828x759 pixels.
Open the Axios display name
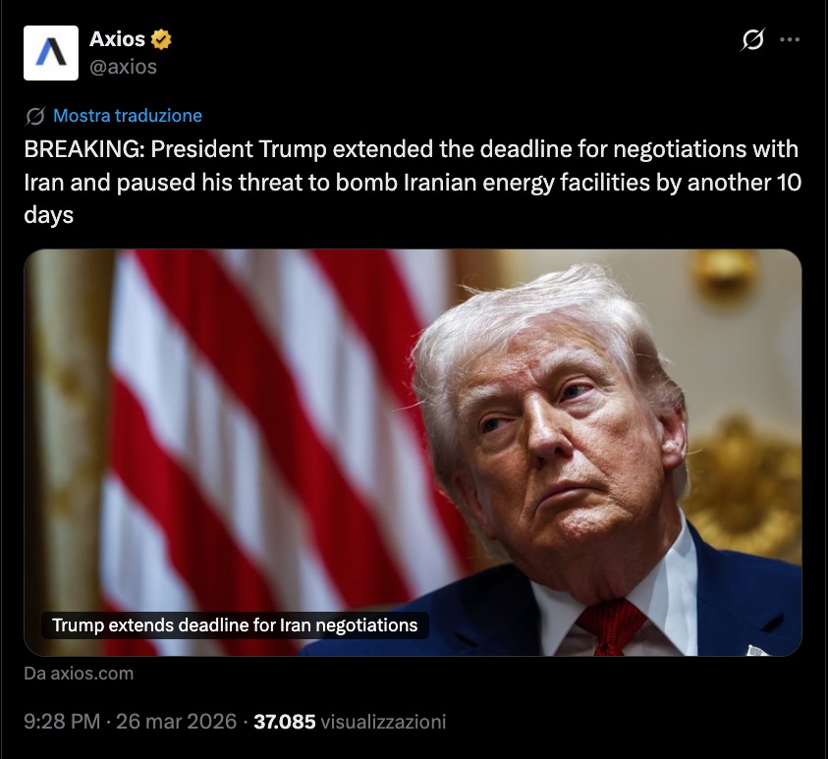pyautogui.click(x=117, y=39)
